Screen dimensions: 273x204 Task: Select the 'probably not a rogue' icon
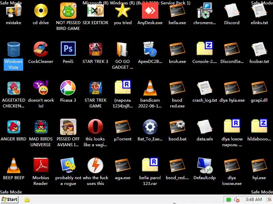(68, 165)
